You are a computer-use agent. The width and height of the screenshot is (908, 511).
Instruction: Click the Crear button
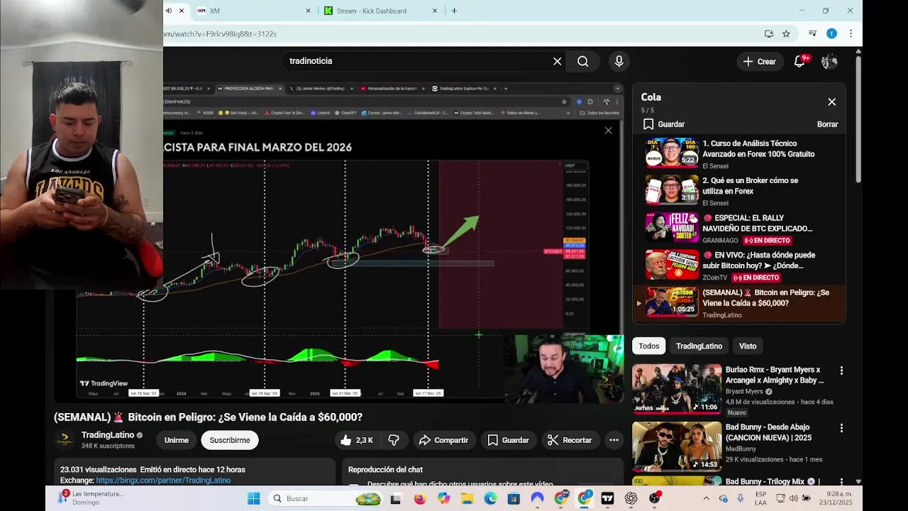[x=760, y=61]
